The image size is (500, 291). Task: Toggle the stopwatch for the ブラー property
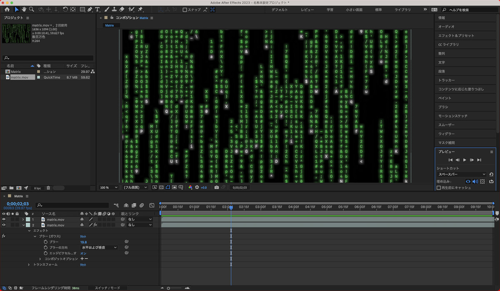[x=46, y=242]
